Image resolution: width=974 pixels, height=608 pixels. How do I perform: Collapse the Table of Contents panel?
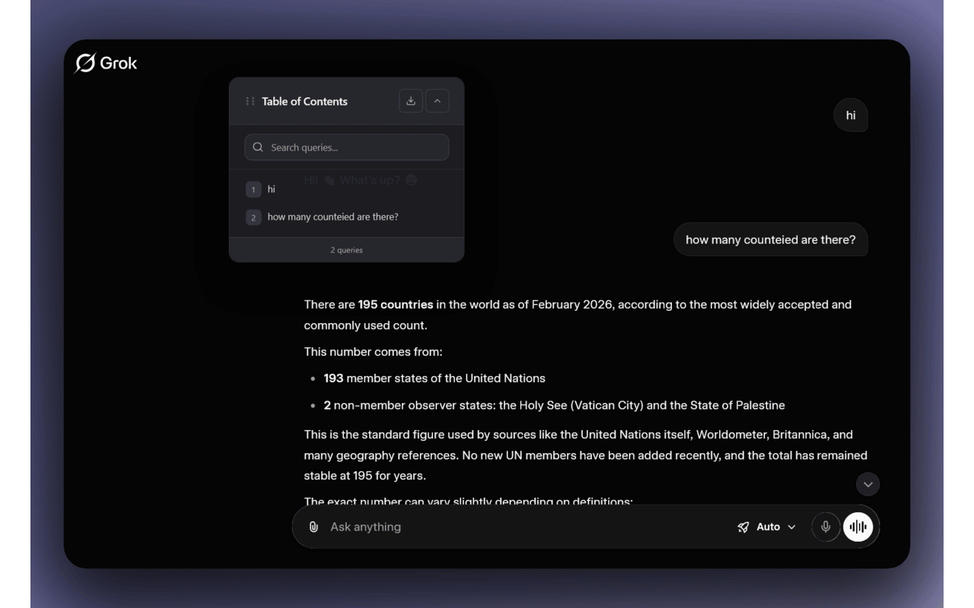click(x=437, y=101)
